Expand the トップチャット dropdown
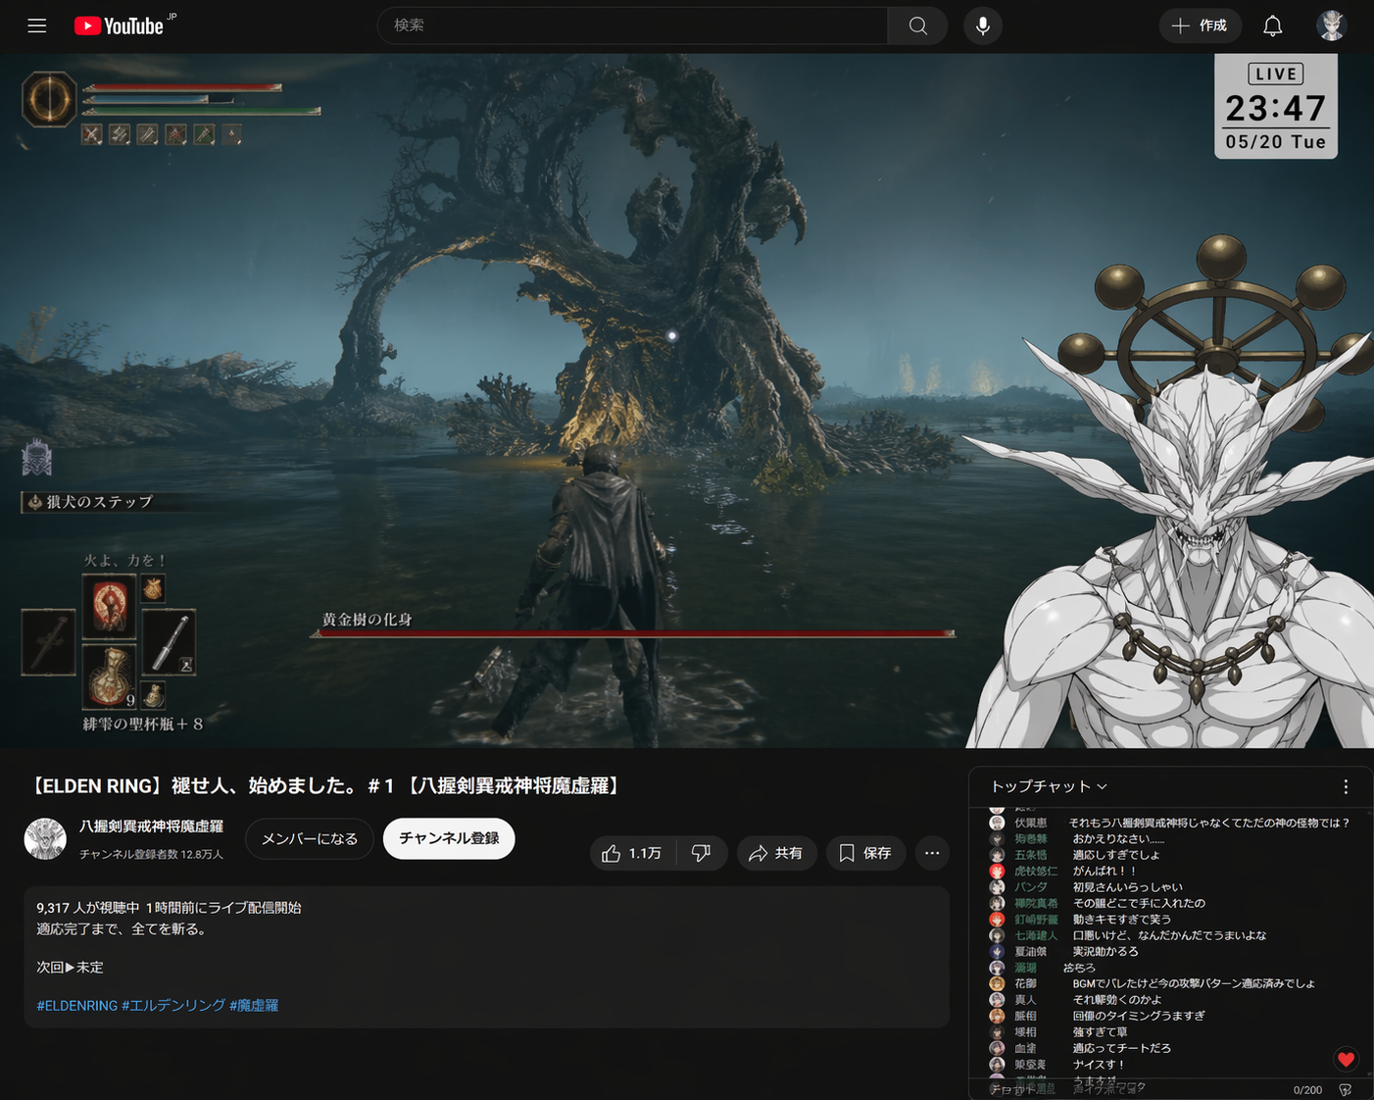Image resolution: width=1374 pixels, height=1100 pixels. (x=1049, y=786)
